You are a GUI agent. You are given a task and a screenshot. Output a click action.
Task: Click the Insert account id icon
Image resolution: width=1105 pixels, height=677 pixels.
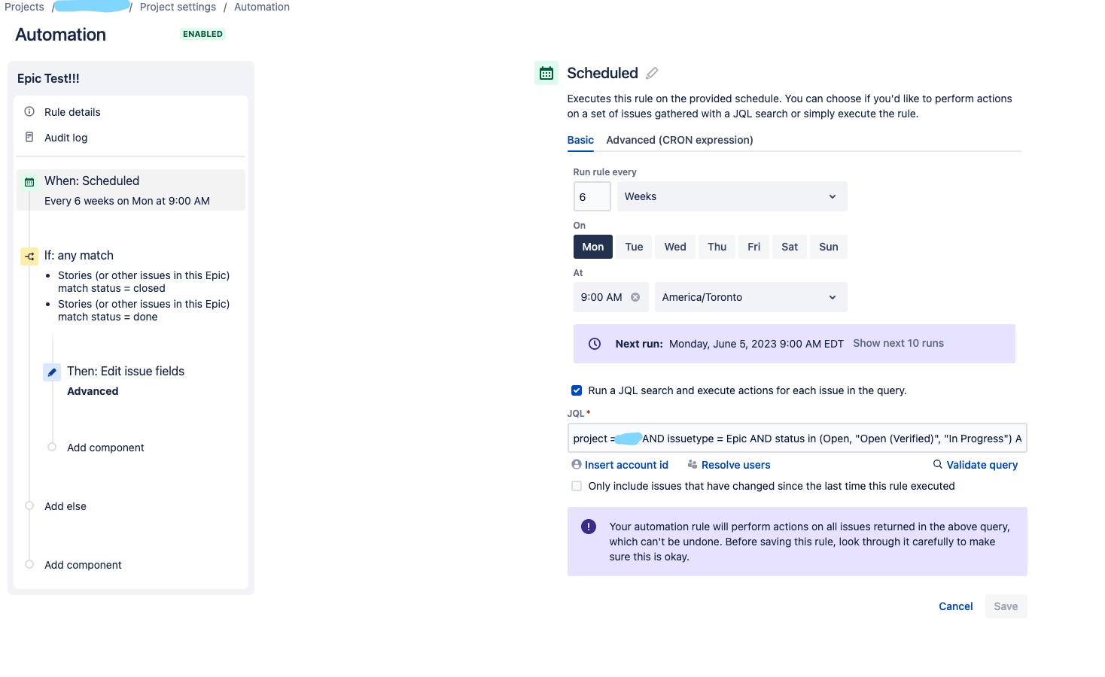pos(576,464)
